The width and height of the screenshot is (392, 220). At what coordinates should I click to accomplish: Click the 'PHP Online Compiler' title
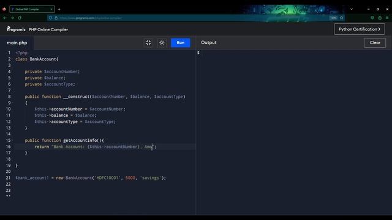point(48,29)
